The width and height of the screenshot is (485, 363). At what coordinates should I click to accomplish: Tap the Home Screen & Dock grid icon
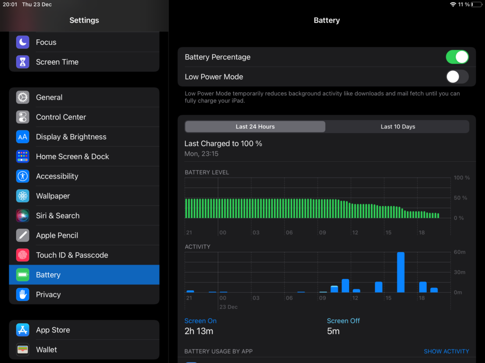point(23,156)
